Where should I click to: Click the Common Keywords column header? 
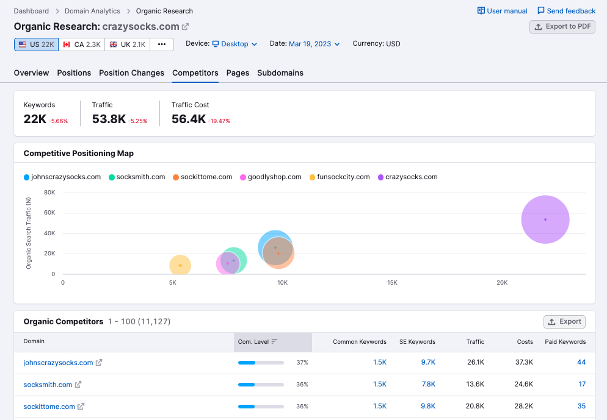point(360,342)
